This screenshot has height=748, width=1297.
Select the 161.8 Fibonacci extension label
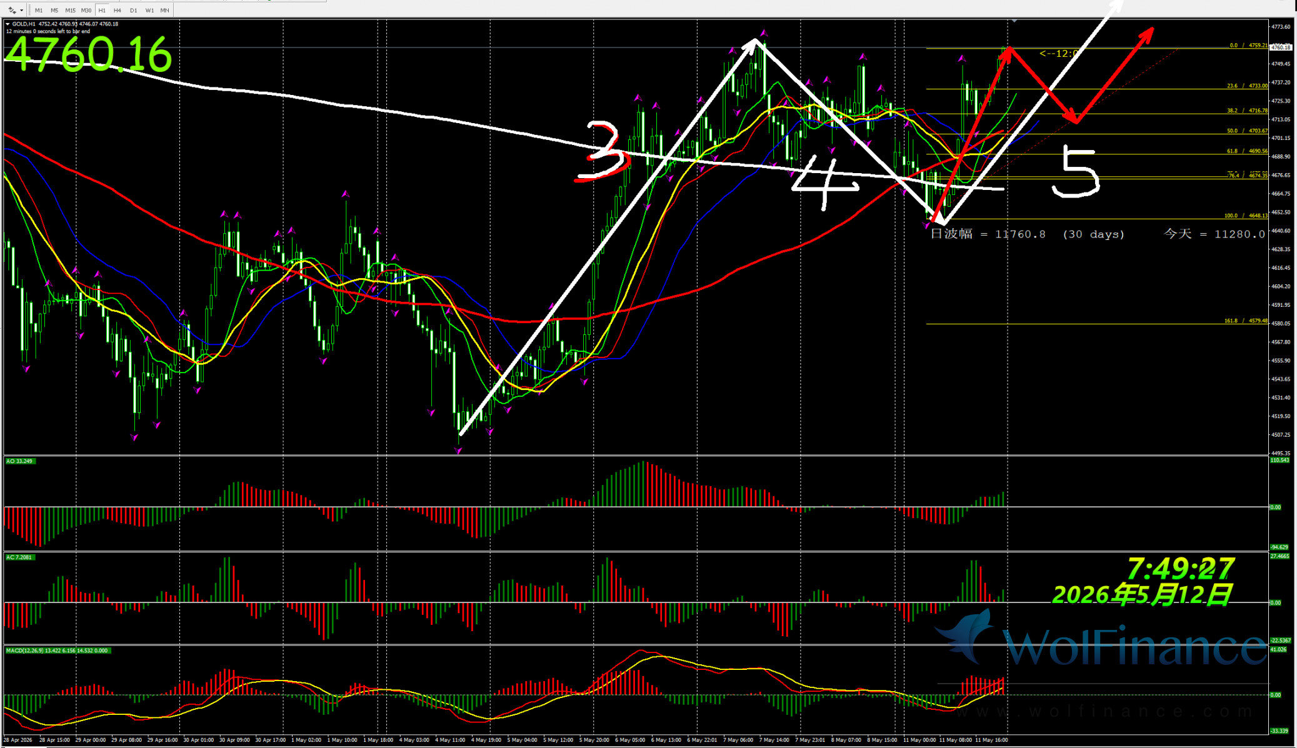1246,321
